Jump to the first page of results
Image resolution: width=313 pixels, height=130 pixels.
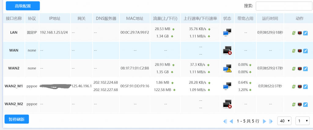[x=225, y=121]
